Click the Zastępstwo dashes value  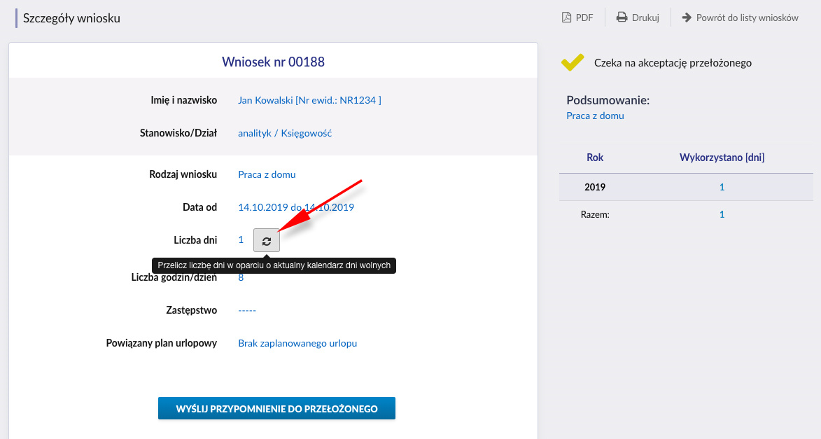(247, 310)
